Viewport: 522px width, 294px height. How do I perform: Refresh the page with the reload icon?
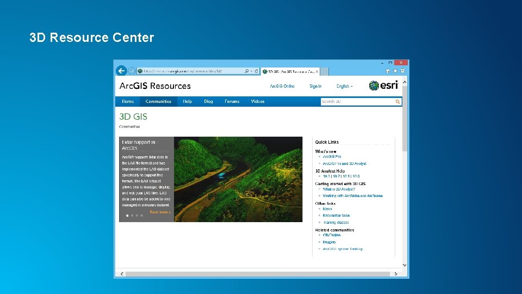pyautogui.click(x=256, y=71)
